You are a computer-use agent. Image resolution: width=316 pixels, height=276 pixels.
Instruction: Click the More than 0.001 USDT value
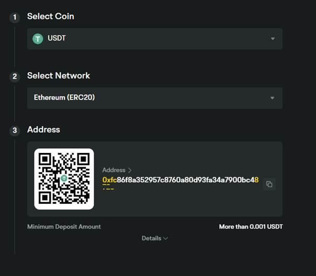pos(251,227)
